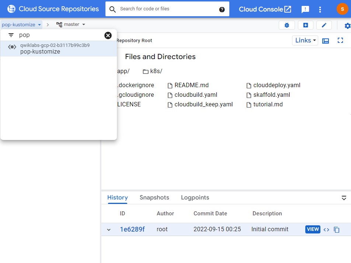Click the Cloud Source Repositories logo icon
The image size is (351, 263).
point(11,9)
